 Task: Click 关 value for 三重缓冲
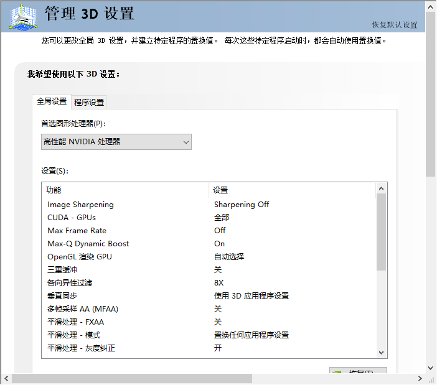pyautogui.click(x=218, y=270)
